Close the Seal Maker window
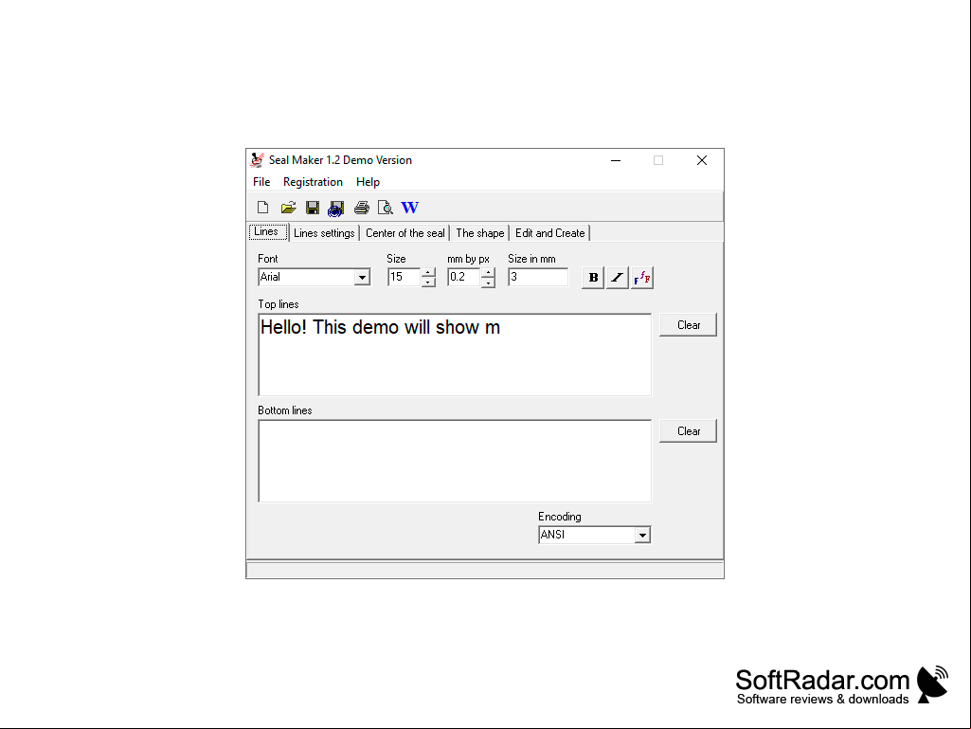Image resolution: width=971 pixels, height=729 pixels. point(702,160)
